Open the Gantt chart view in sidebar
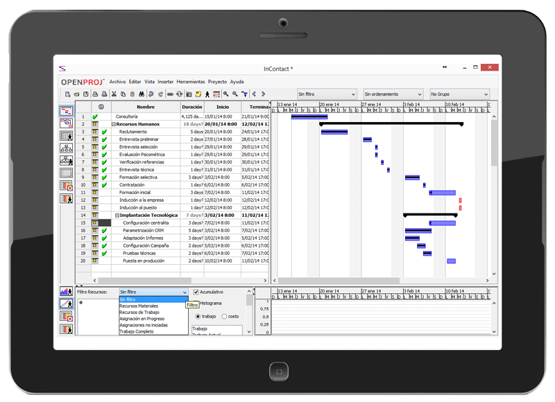555x402 pixels. (67, 110)
